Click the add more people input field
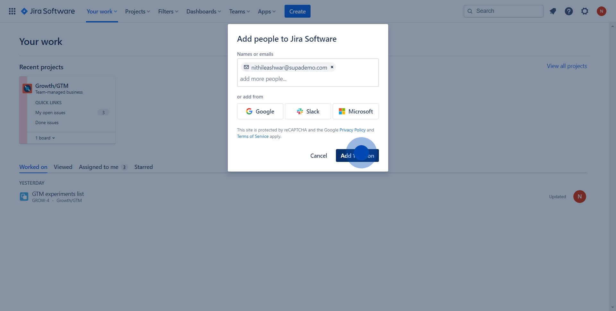The image size is (616, 311). pyautogui.click(x=307, y=79)
